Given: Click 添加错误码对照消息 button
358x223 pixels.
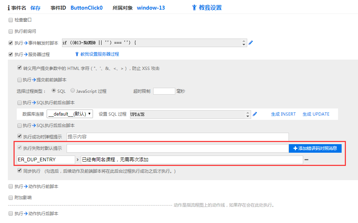Looking at the screenshot, I should click(315, 148).
